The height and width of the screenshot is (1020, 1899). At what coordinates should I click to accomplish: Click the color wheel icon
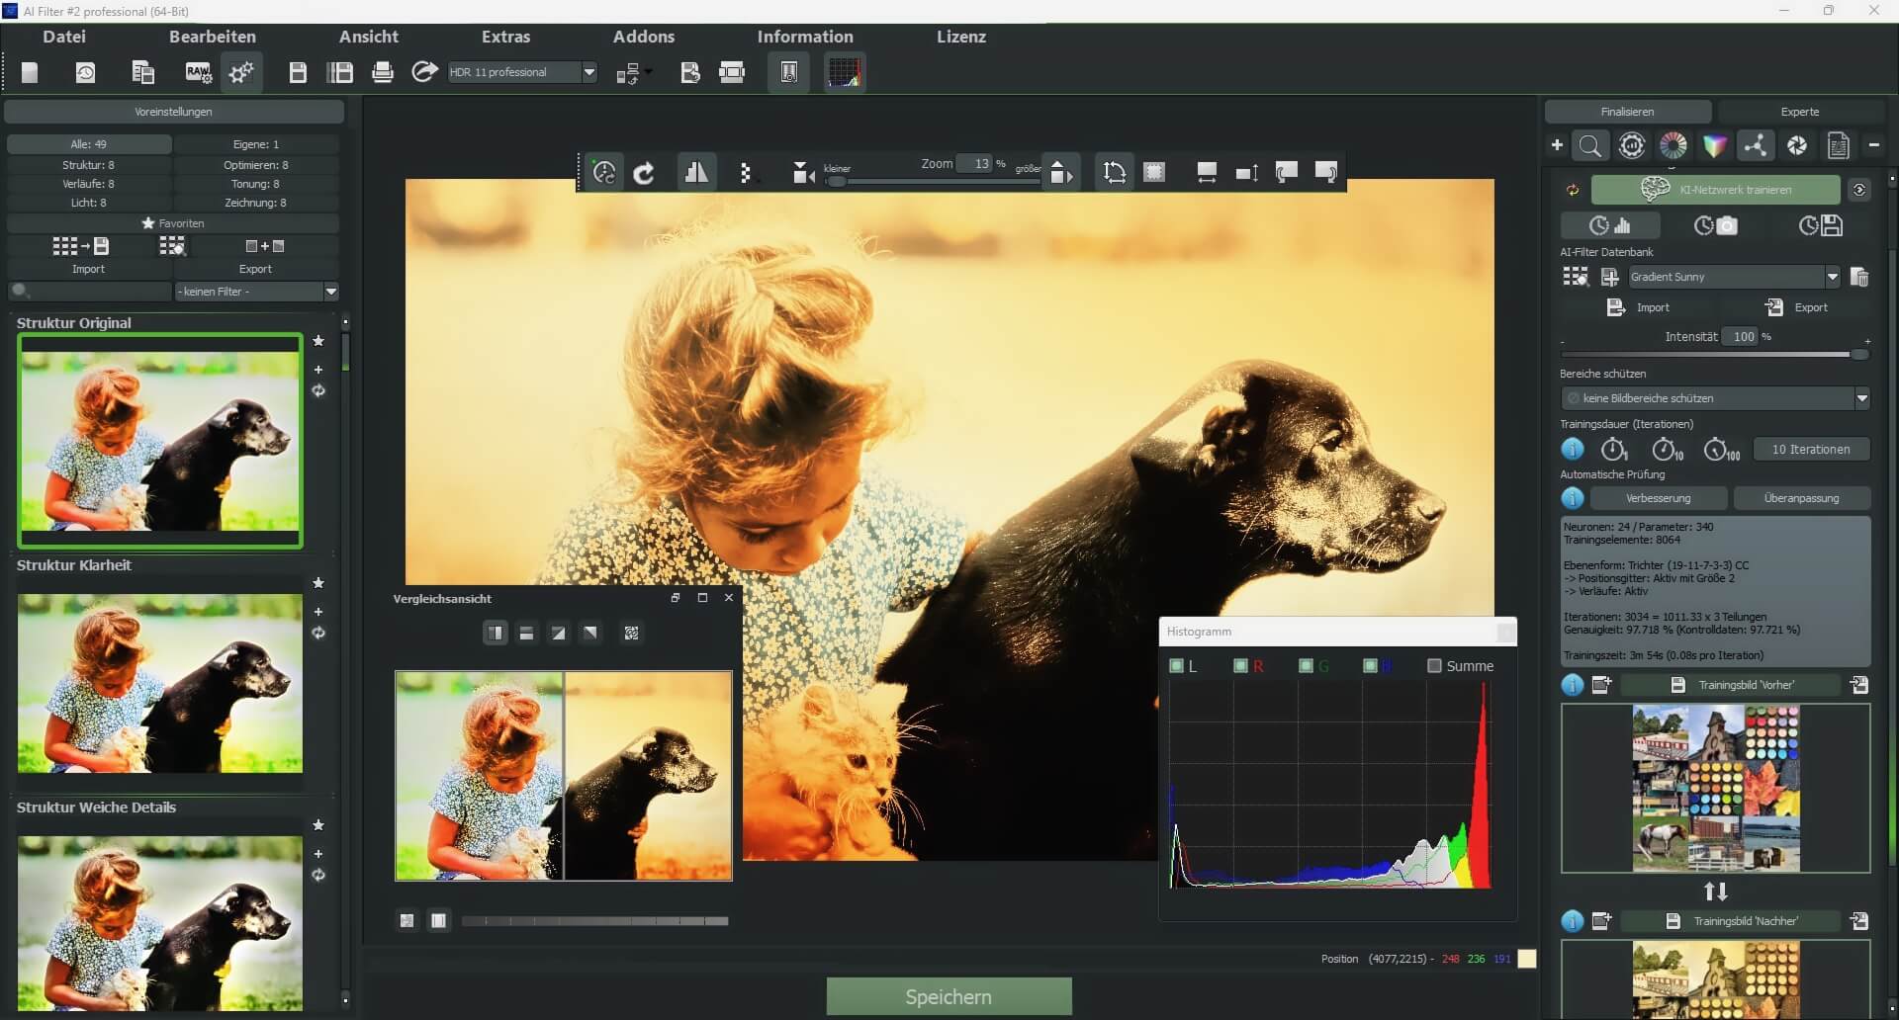tap(1673, 145)
